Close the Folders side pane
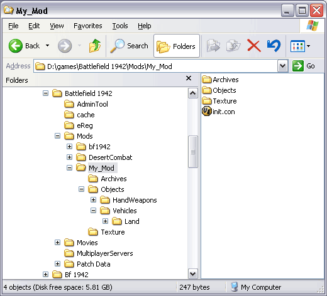The image size is (327, 296). [x=189, y=78]
